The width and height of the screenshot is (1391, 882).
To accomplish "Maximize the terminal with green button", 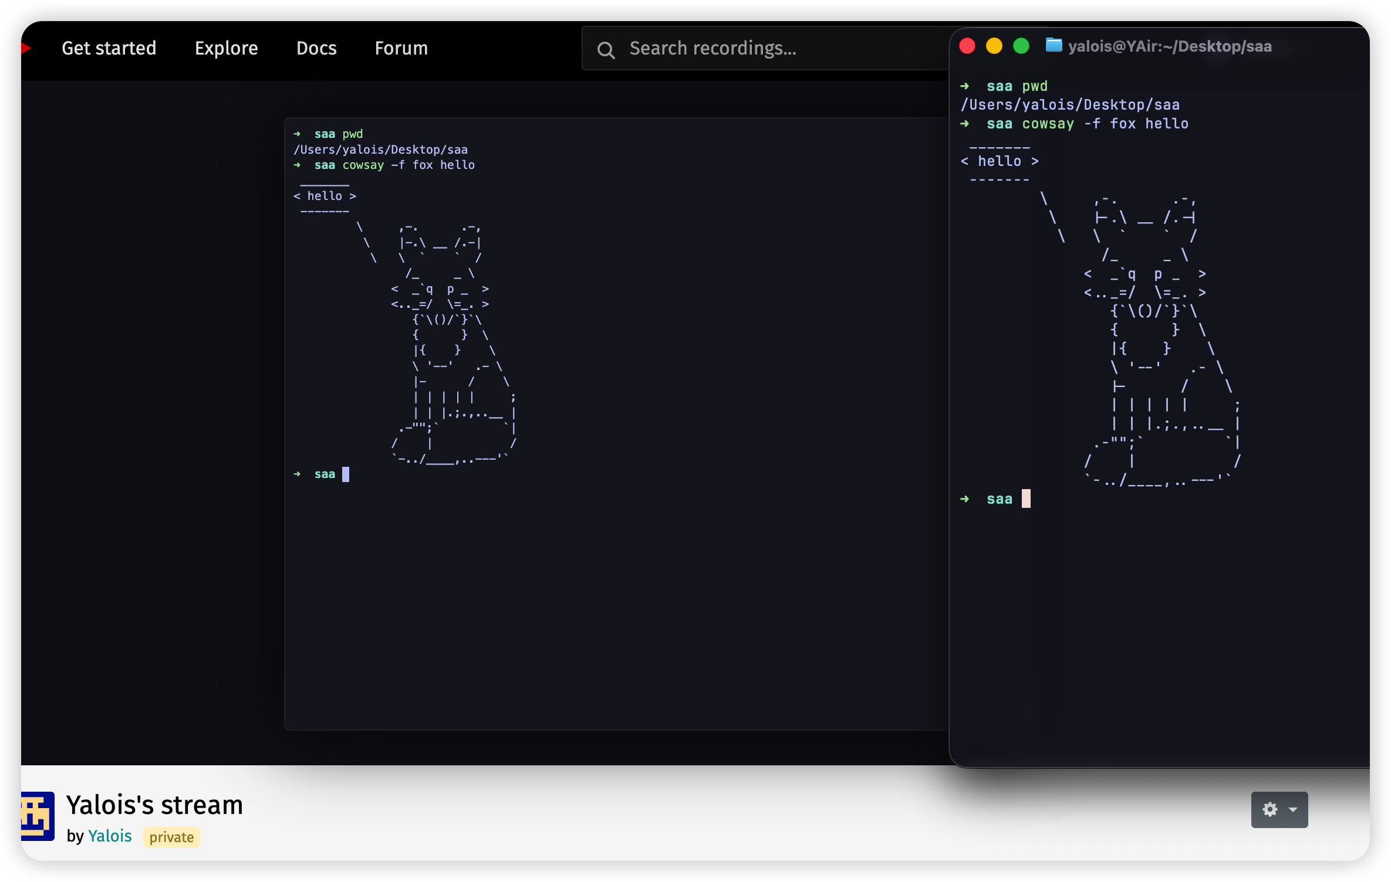I will (1021, 46).
